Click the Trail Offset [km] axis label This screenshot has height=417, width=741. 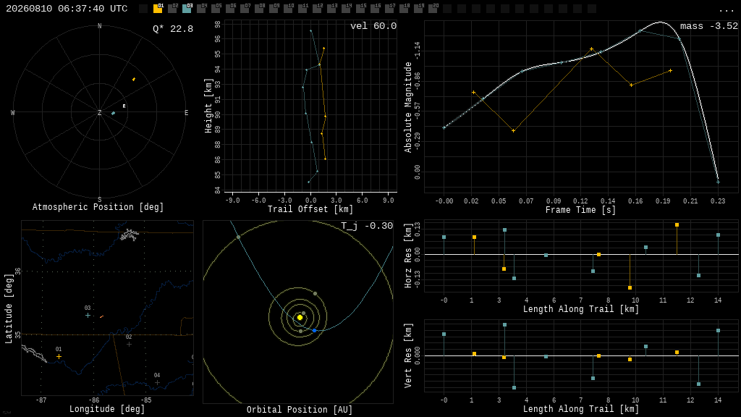pyautogui.click(x=310, y=209)
